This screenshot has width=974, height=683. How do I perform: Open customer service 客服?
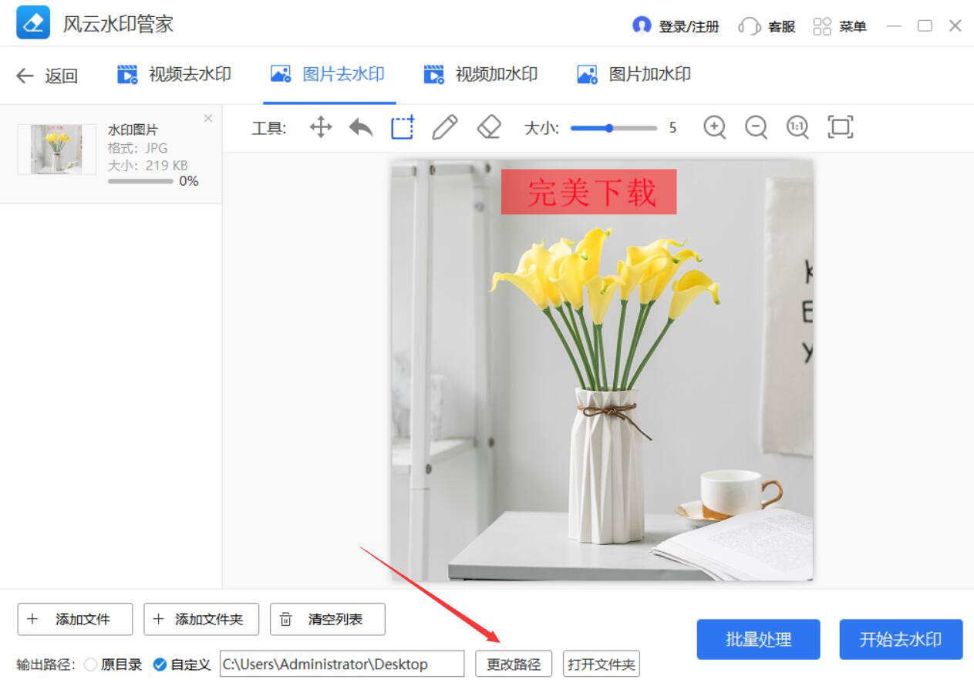(767, 26)
